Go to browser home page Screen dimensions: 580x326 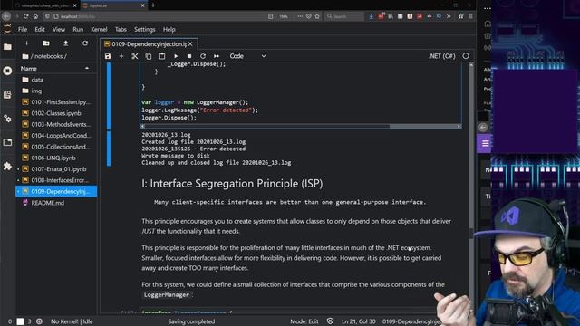tap(35, 16)
